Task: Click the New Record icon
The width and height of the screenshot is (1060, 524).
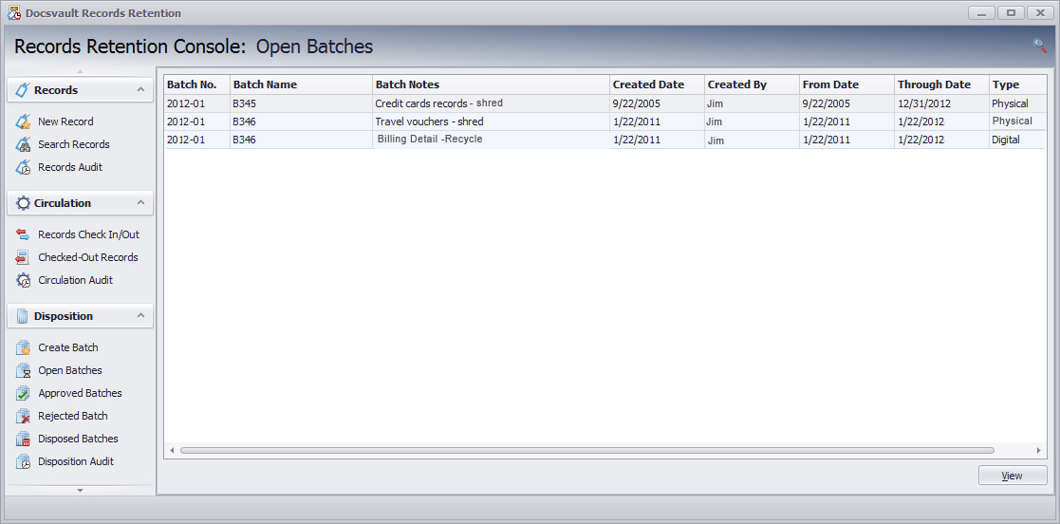Action: click(x=23, y=122)
